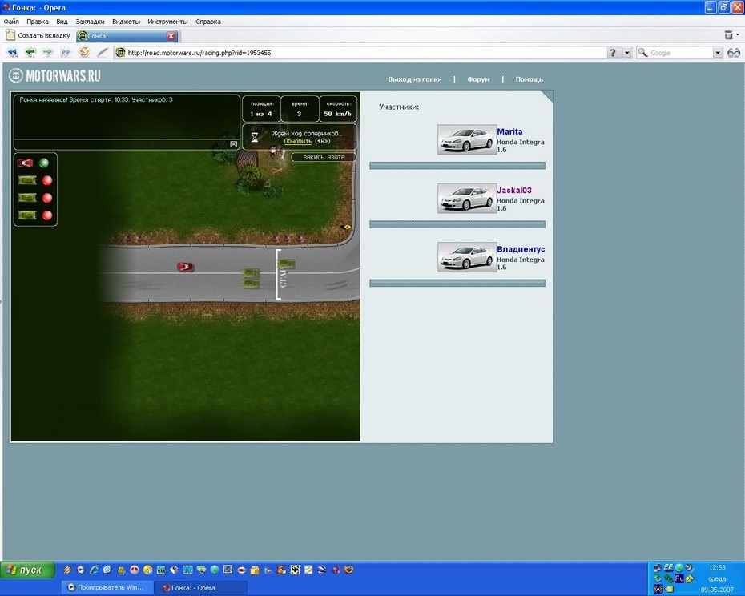Open the Файл menu
The image size is (745, 596).
(11, 22)
